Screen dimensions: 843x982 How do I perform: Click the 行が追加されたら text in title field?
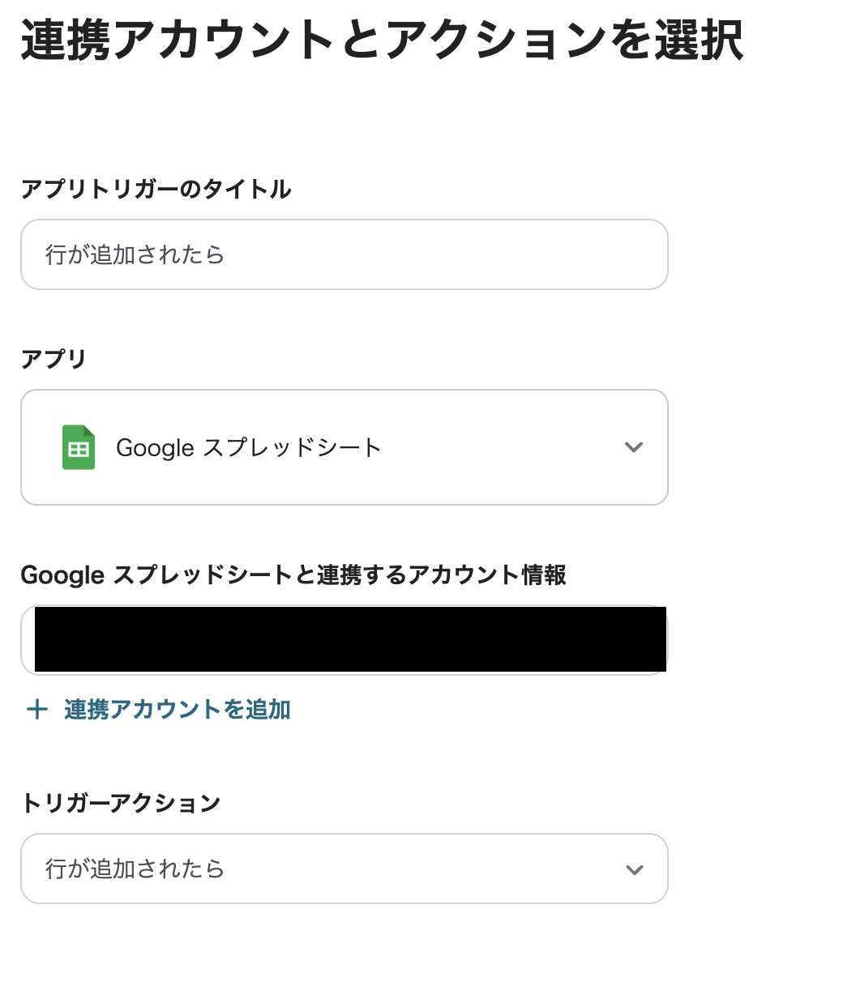135,255
